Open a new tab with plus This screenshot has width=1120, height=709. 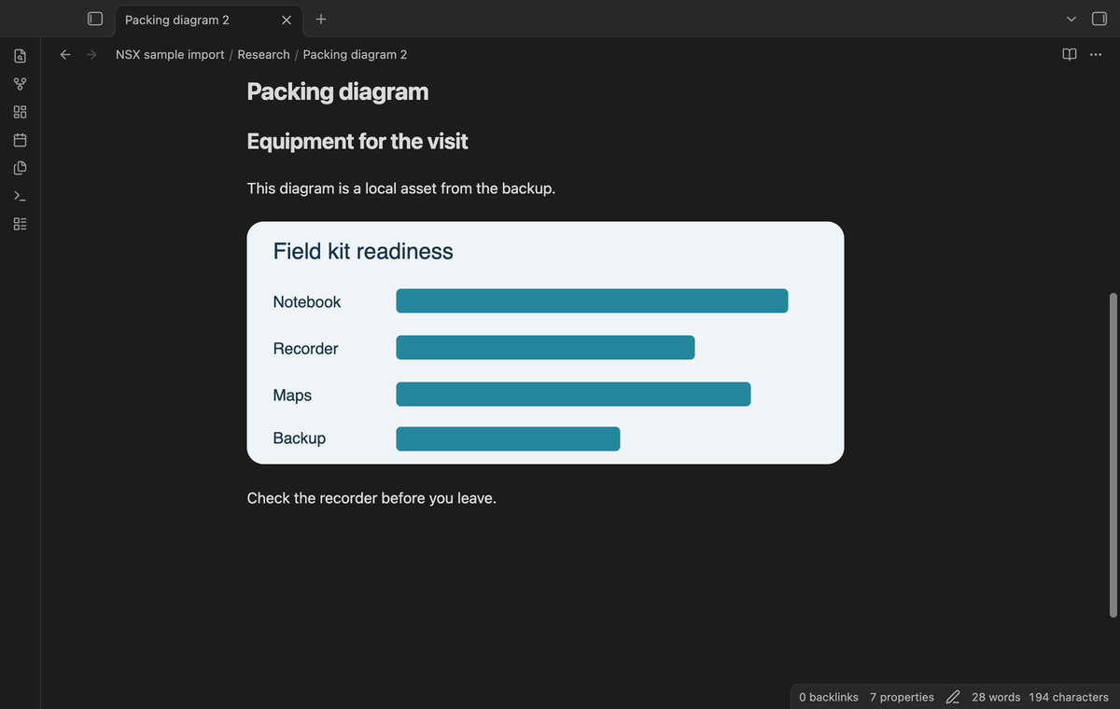coord(320,19)
